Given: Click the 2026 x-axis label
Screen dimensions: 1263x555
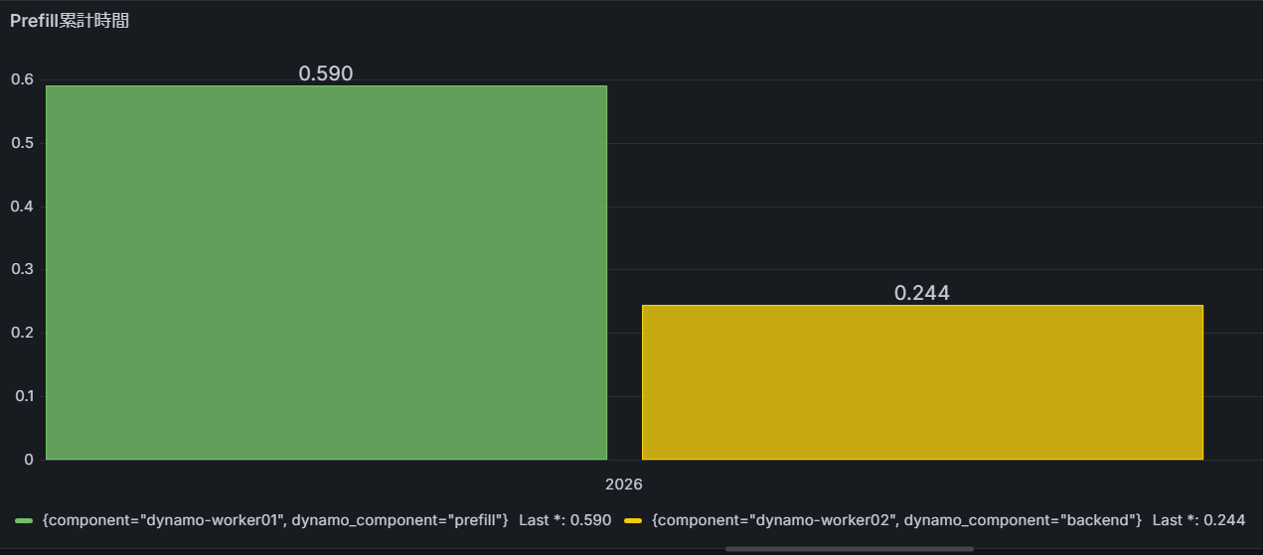Looking at the screenshot, I should [624, 484].
